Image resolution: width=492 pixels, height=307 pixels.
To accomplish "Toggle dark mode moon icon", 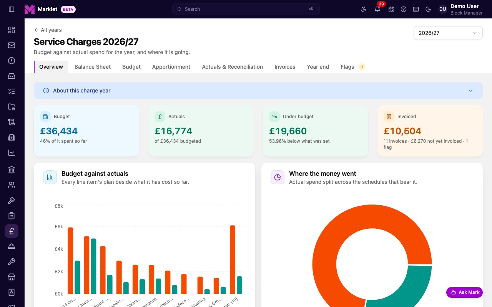I will coord(428,9).
